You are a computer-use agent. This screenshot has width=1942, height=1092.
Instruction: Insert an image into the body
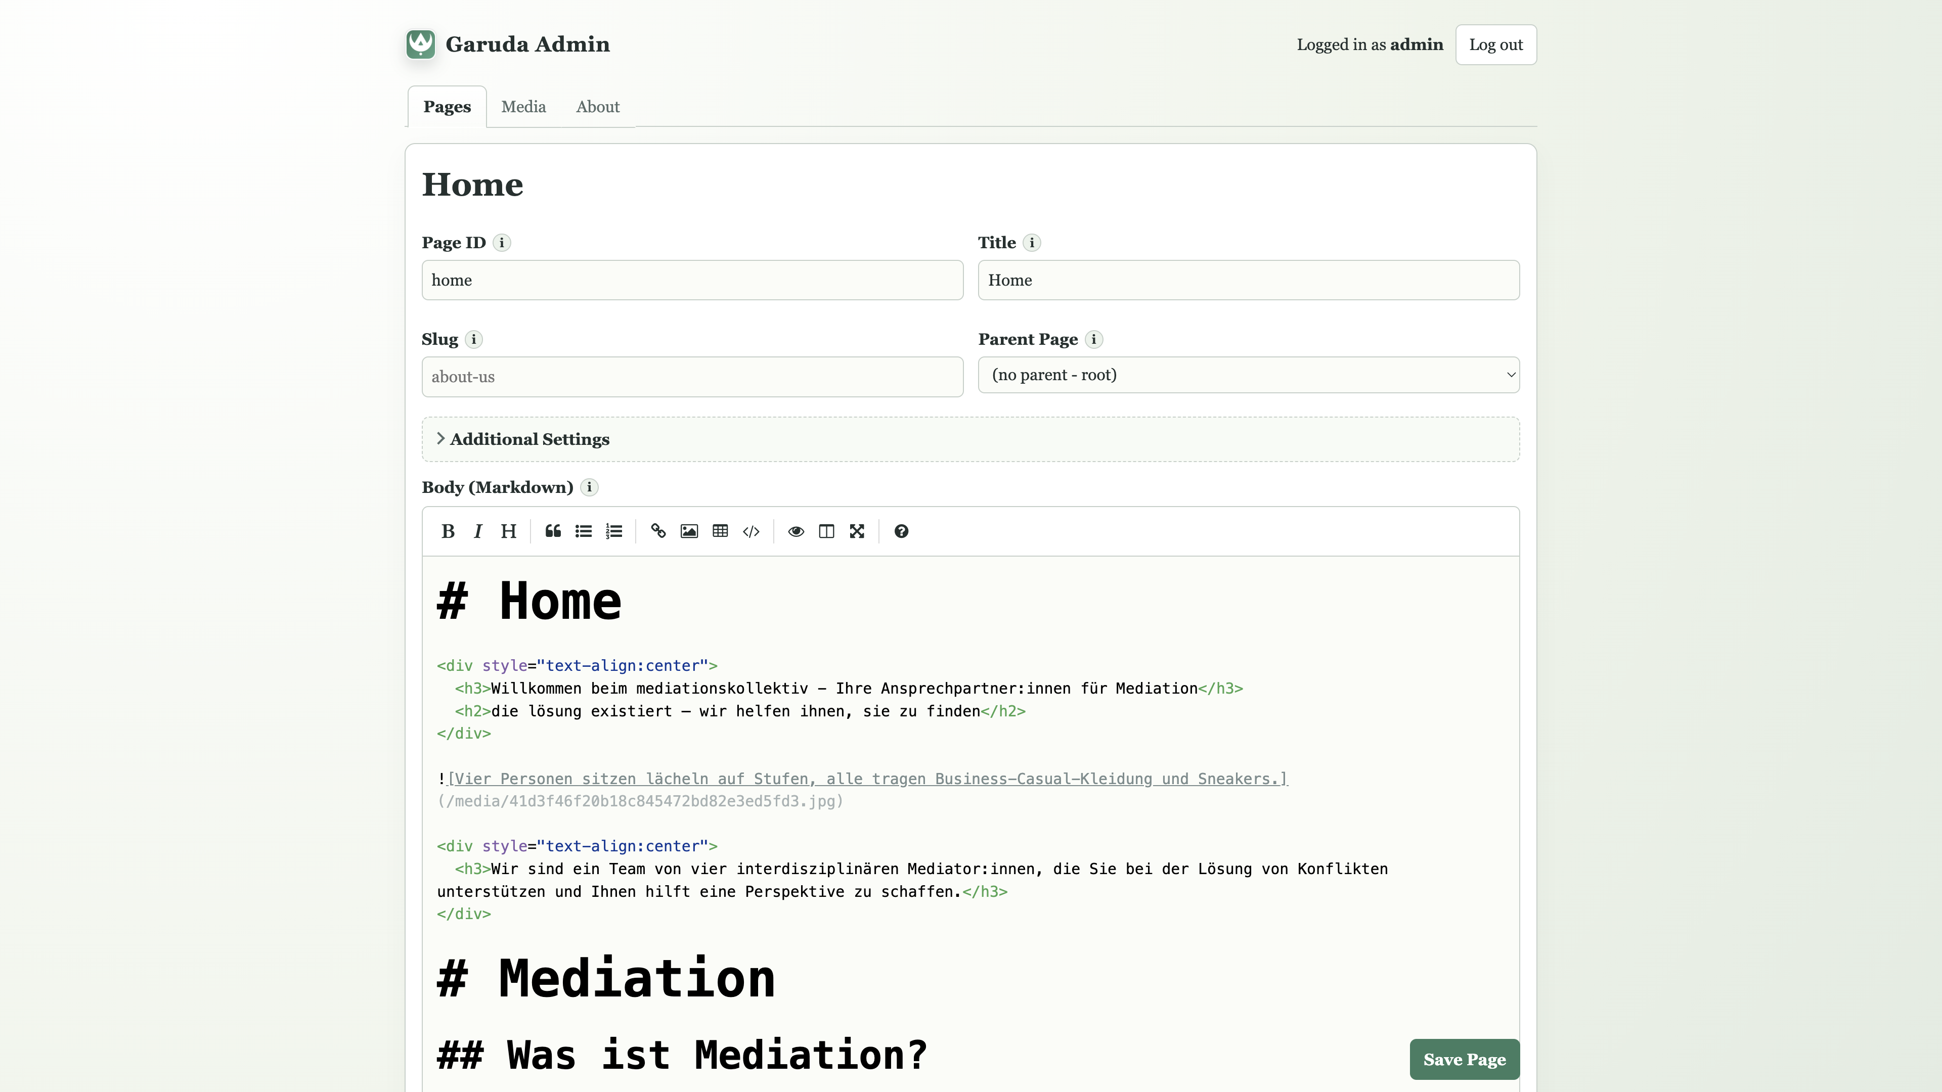[x=689, y=531]
